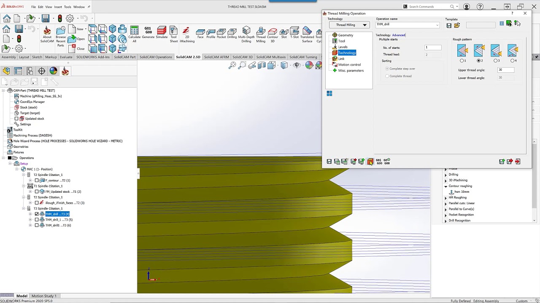Expand the THM_drill1 T3 (6) node

pos(30,226)
